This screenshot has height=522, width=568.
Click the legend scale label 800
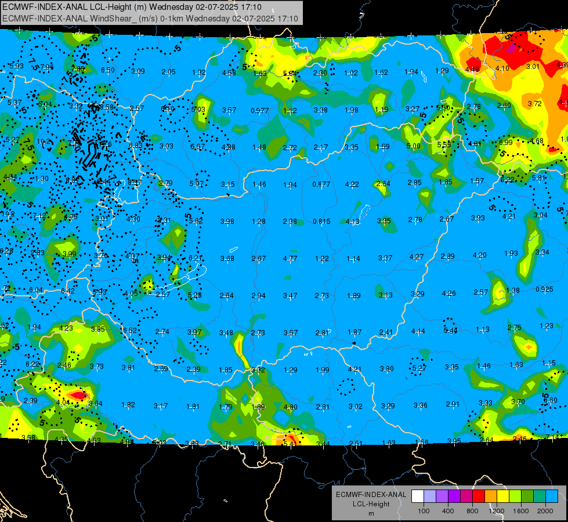click(472, 511)
